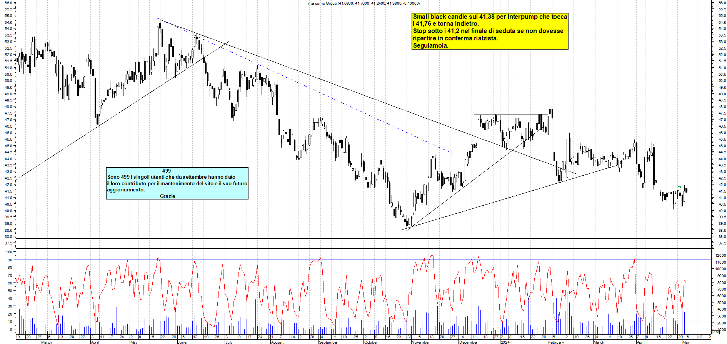Click the 'June' month label on the time axis
The width and height of the screenshot is (727, 344).
click(x=182, y=342)
